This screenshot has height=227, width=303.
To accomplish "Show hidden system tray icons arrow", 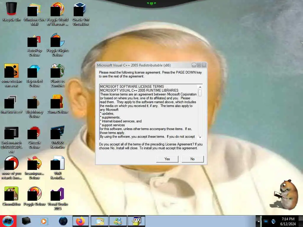I will coord(259,221).
